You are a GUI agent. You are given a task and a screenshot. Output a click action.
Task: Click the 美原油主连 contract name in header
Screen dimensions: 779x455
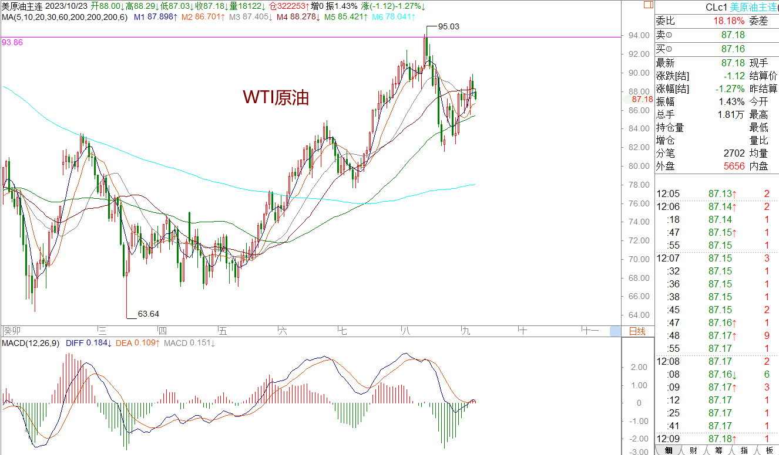[21, 6]
